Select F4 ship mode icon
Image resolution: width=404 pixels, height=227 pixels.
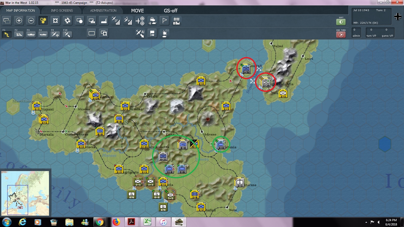coord(43,34)
